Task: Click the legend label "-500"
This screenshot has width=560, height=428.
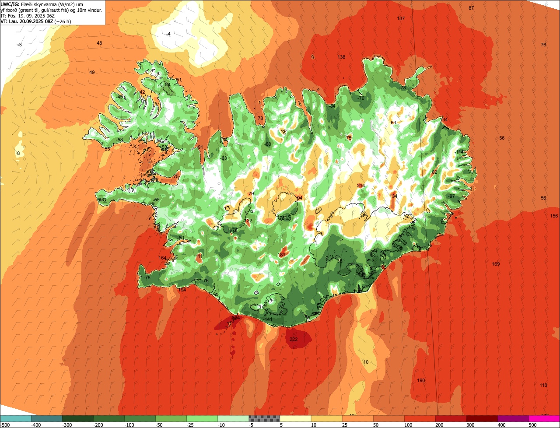Action: 5,425
